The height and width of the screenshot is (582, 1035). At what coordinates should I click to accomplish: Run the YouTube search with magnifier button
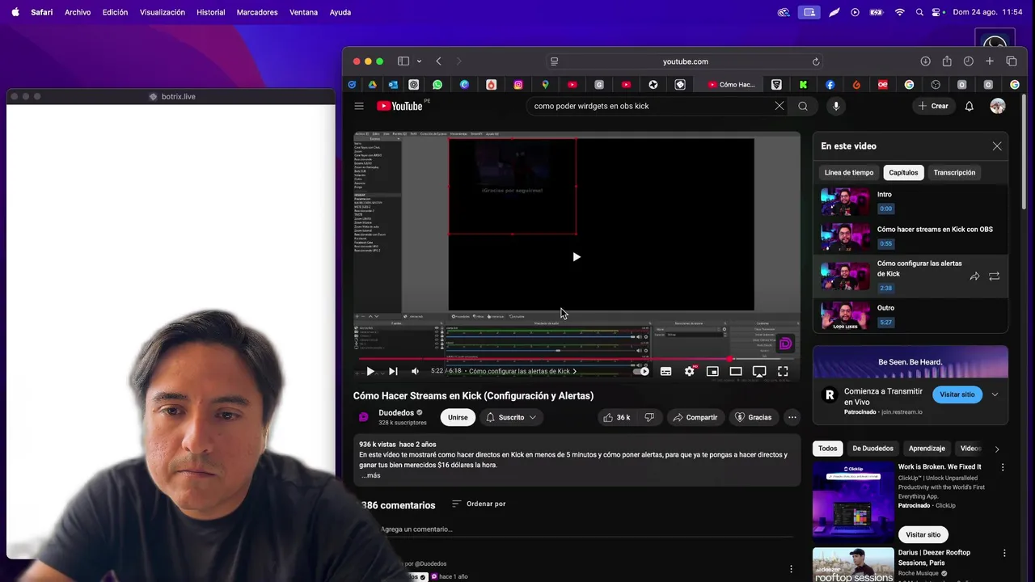[x=803, y=106]
